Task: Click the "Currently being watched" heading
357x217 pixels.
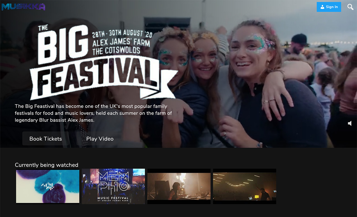Action: click(x=47, y=165)
